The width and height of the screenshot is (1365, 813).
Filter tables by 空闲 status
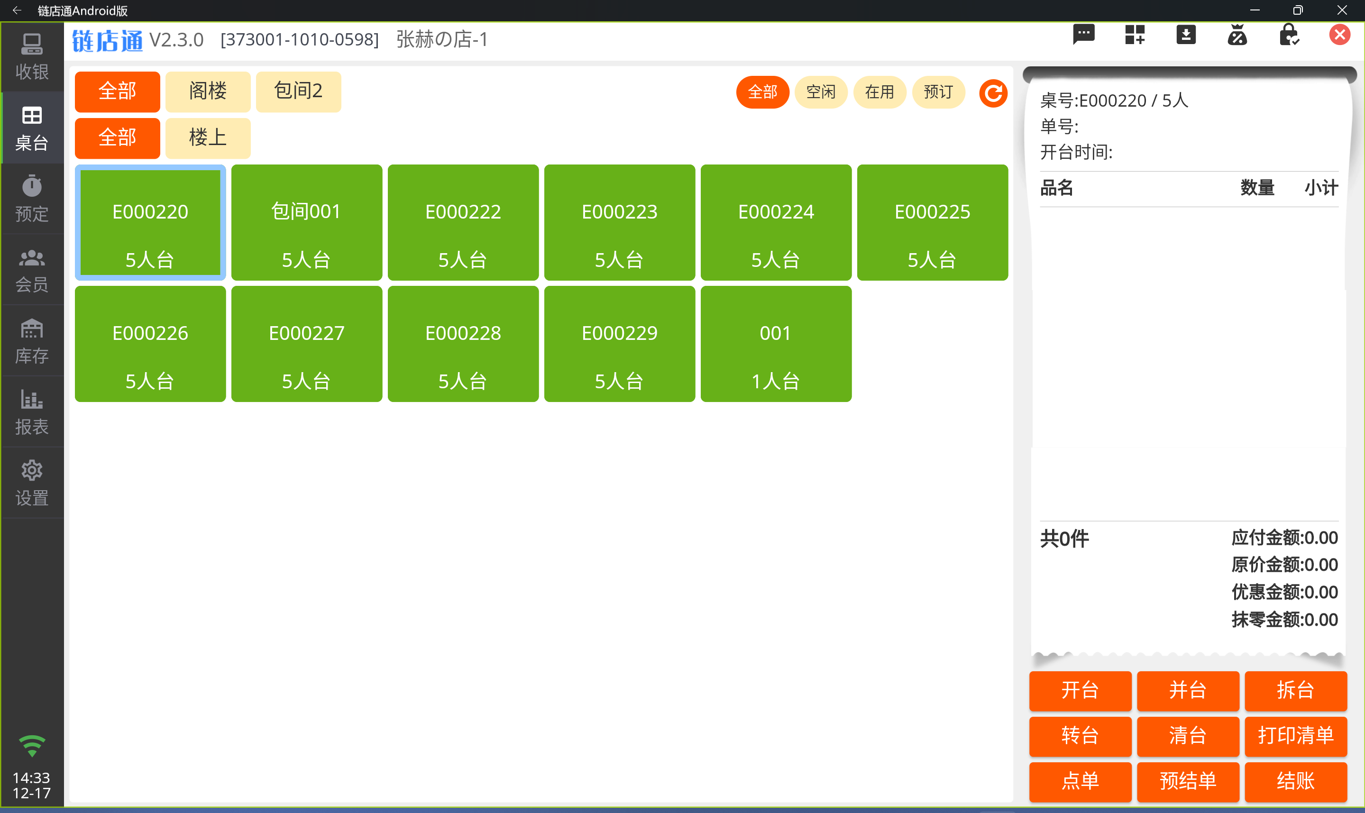pos(821,92)
